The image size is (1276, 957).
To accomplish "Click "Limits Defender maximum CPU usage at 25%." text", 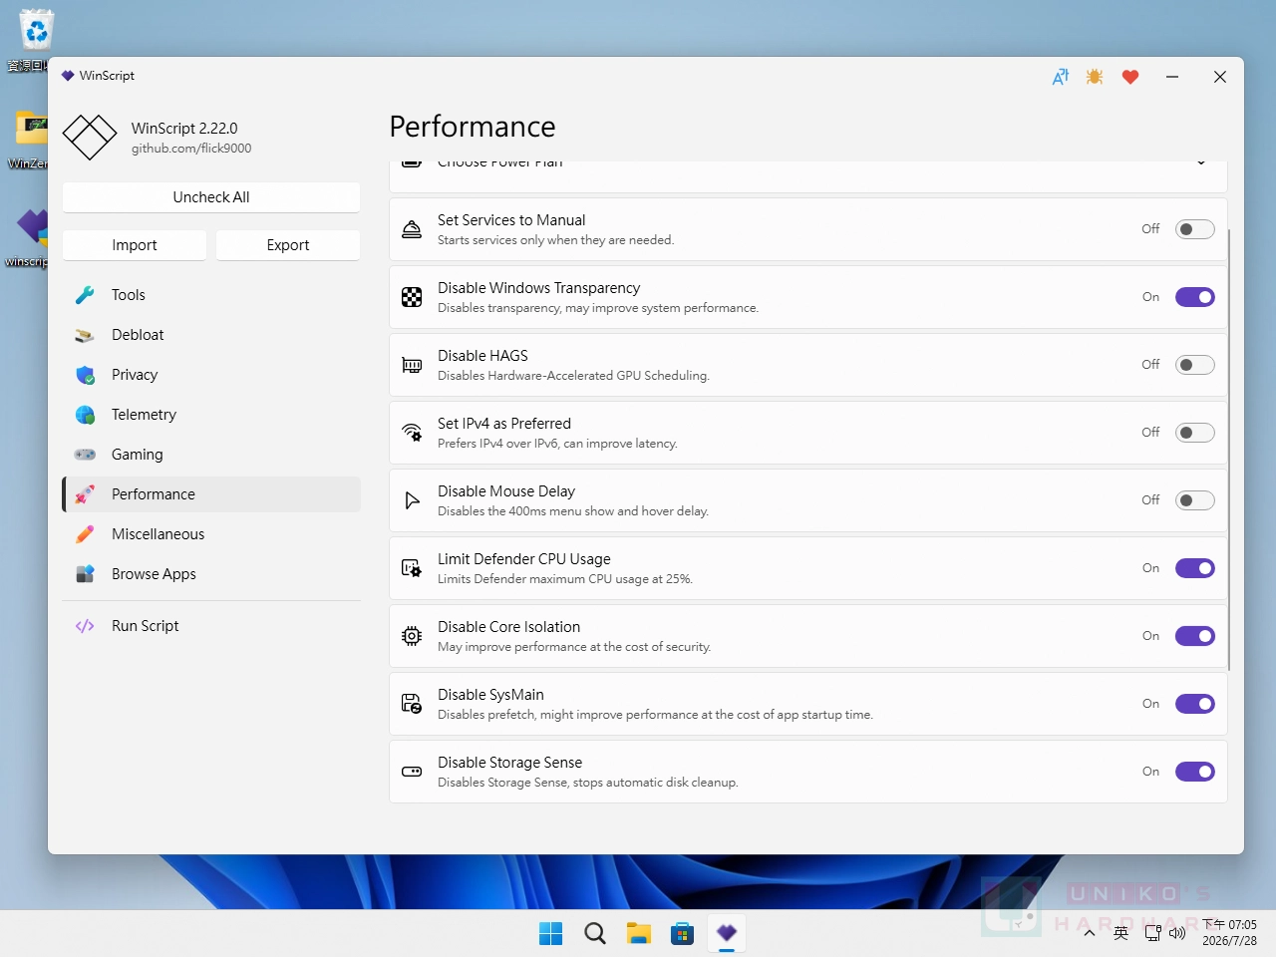I will (565, 579).
